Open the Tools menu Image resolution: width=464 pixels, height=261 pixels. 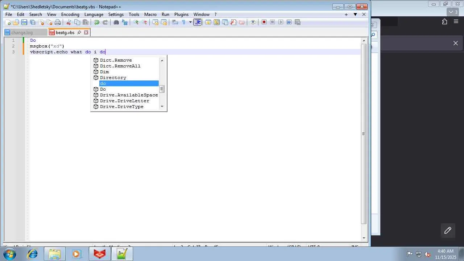point(134,14)
